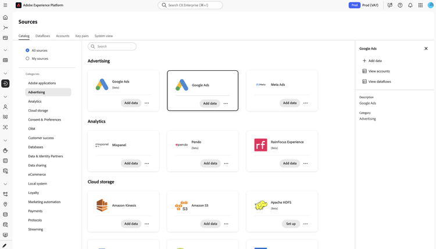Collapse the rail section chevron above Sources icon

coord(5,74)
